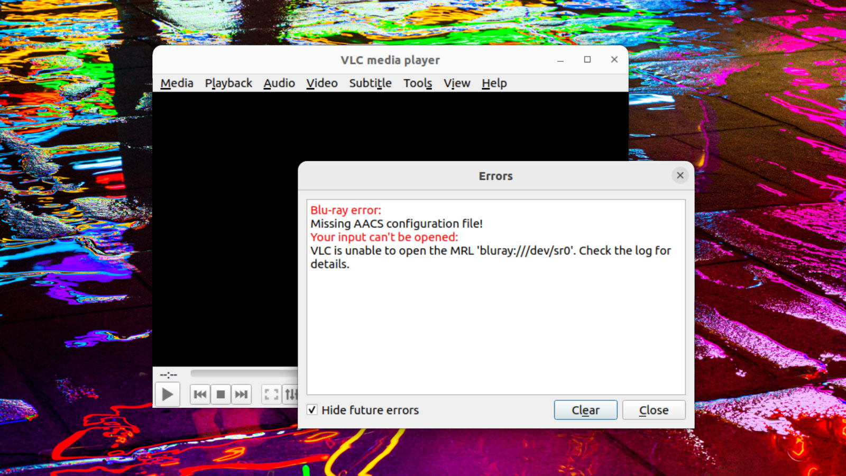Image resolution: width=846 pixels, height=476 pixels.
Task: Click the MRL 'bluray:///dev/sr0' message line
Action: (x=491, y=257)
